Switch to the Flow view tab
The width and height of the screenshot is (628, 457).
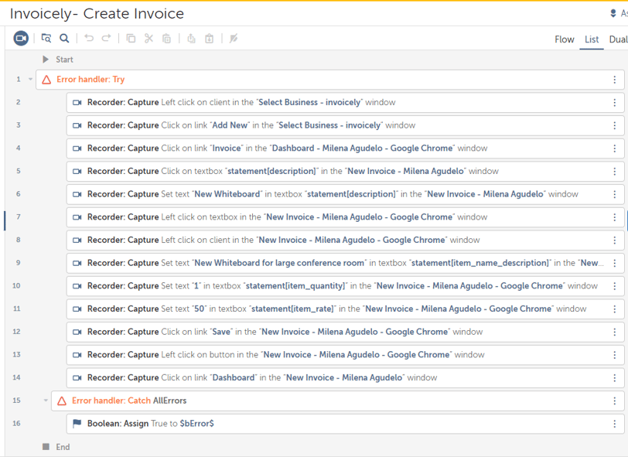[x=565, y=39]
